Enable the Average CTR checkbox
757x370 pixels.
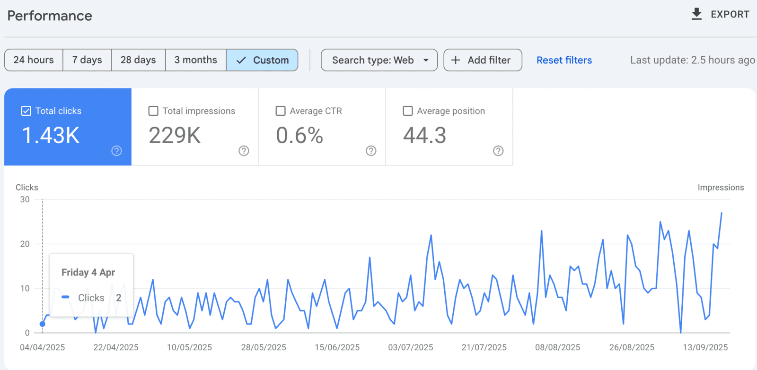pos(281,111)
